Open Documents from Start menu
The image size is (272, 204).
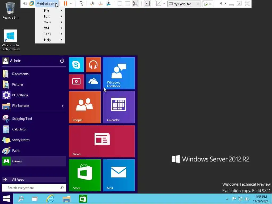pyautogui.click(x=34, y=74)
